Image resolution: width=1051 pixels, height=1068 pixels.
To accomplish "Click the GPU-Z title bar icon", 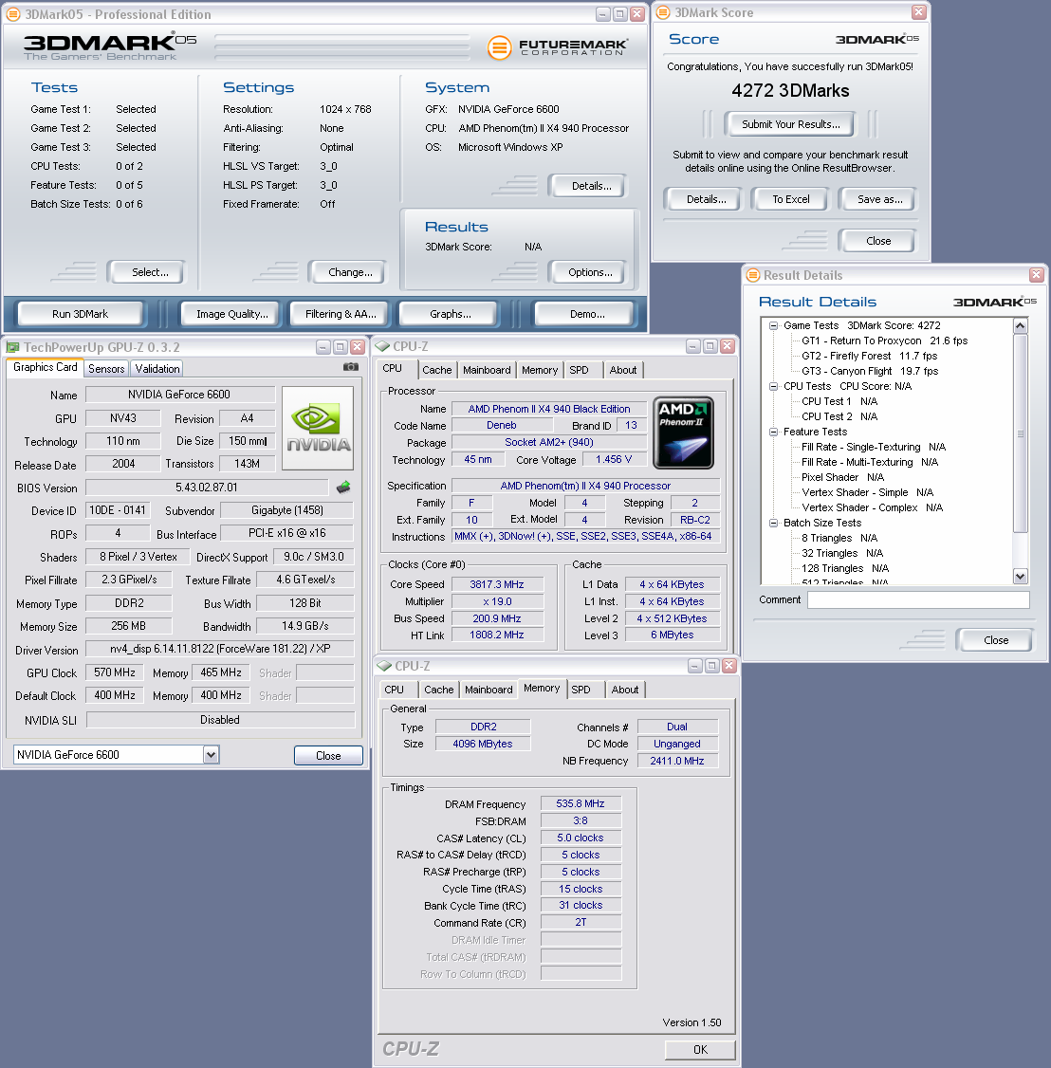I will pos(12,347).
